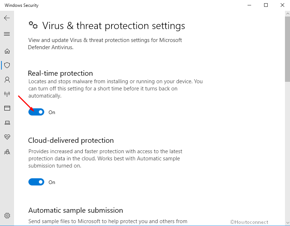Open Settings gear in the sidebar

tap(7, 216)
